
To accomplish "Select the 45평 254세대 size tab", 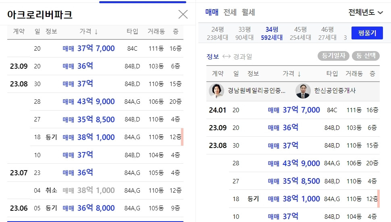I will point(300,33).
